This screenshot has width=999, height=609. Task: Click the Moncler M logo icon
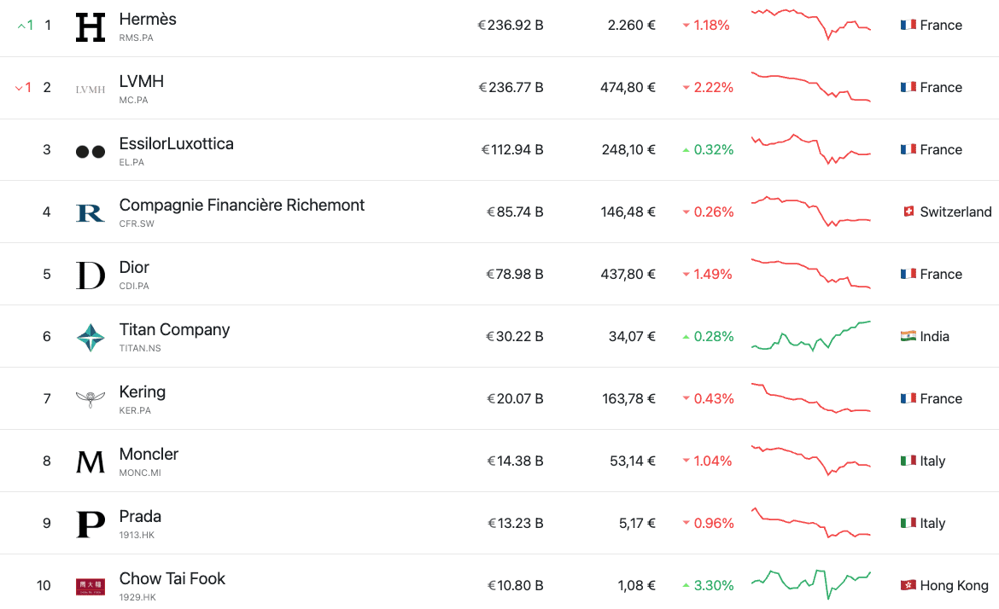(x=90, y=461)
